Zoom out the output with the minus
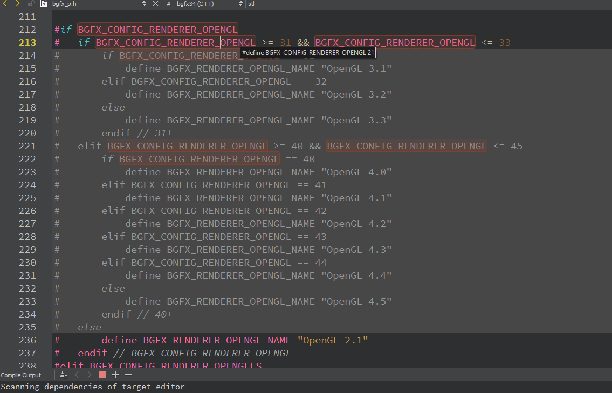Image resolution: width=612 pixels, height=393 pixels. coord(128,374)
